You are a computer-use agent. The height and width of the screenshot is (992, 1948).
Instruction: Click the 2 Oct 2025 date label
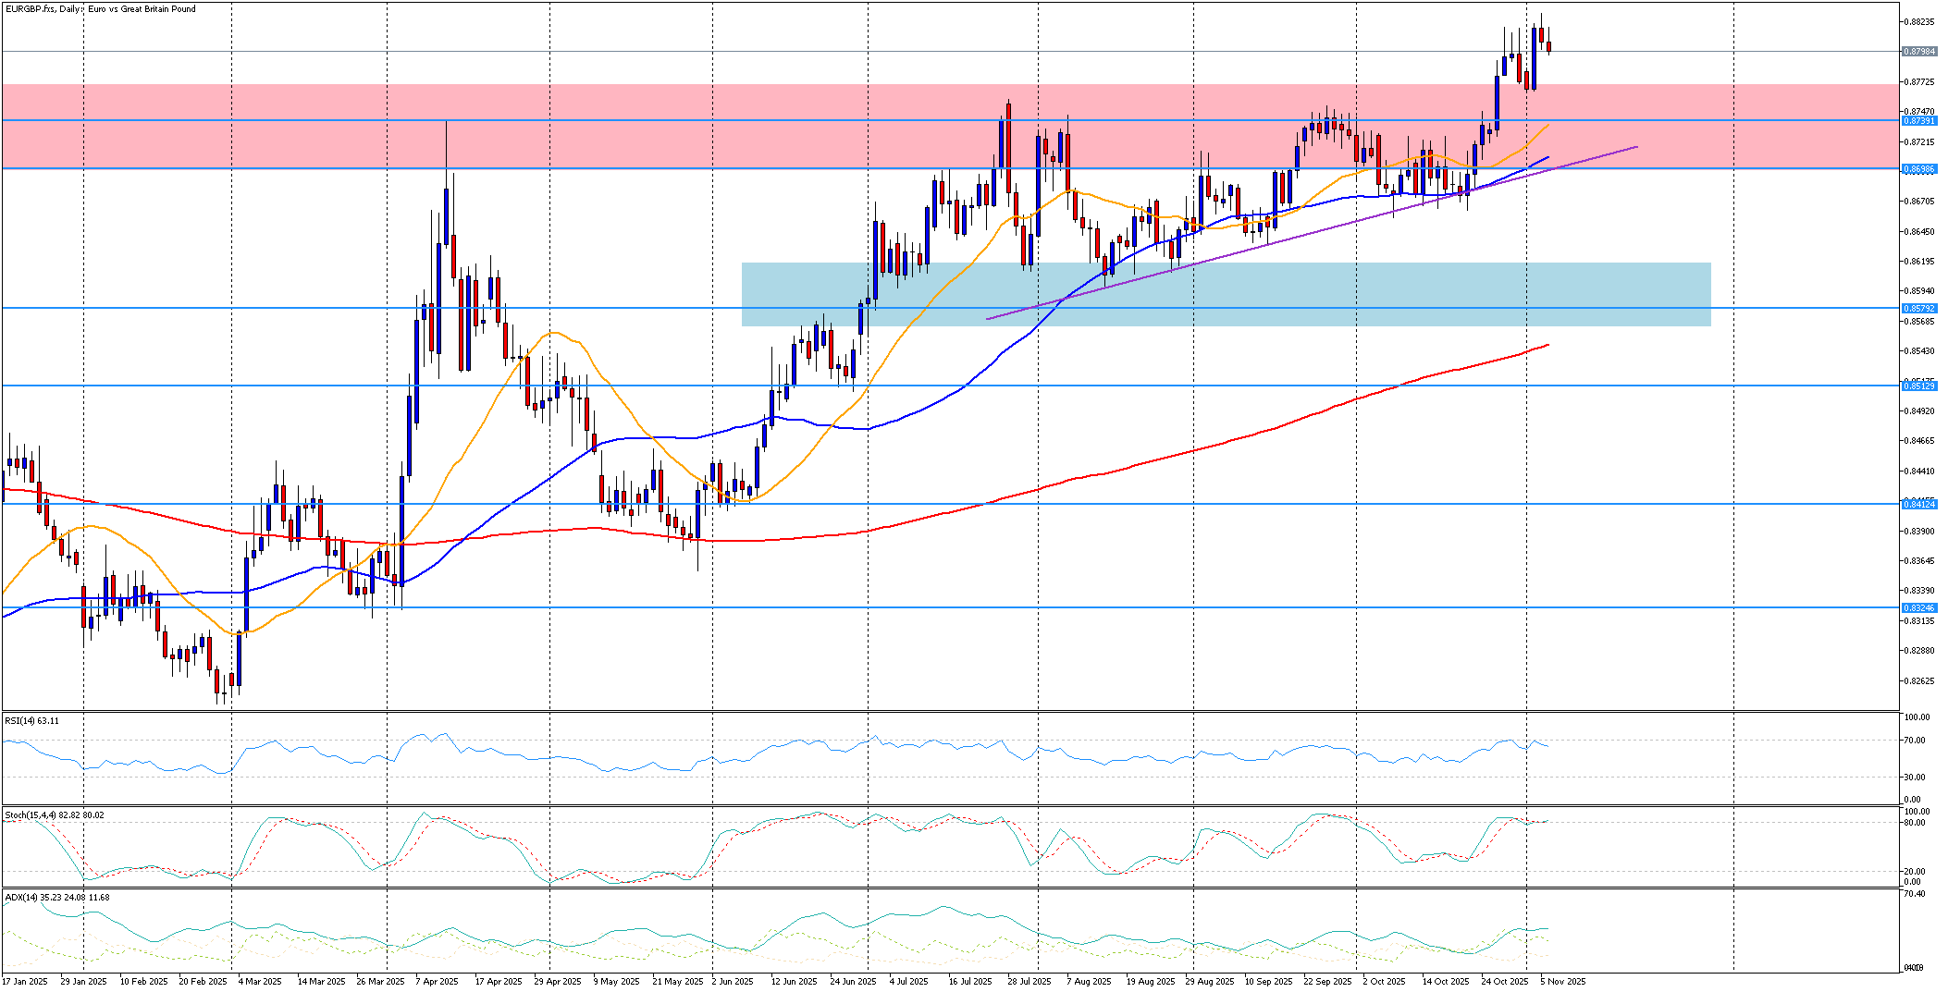[1384, 982]
